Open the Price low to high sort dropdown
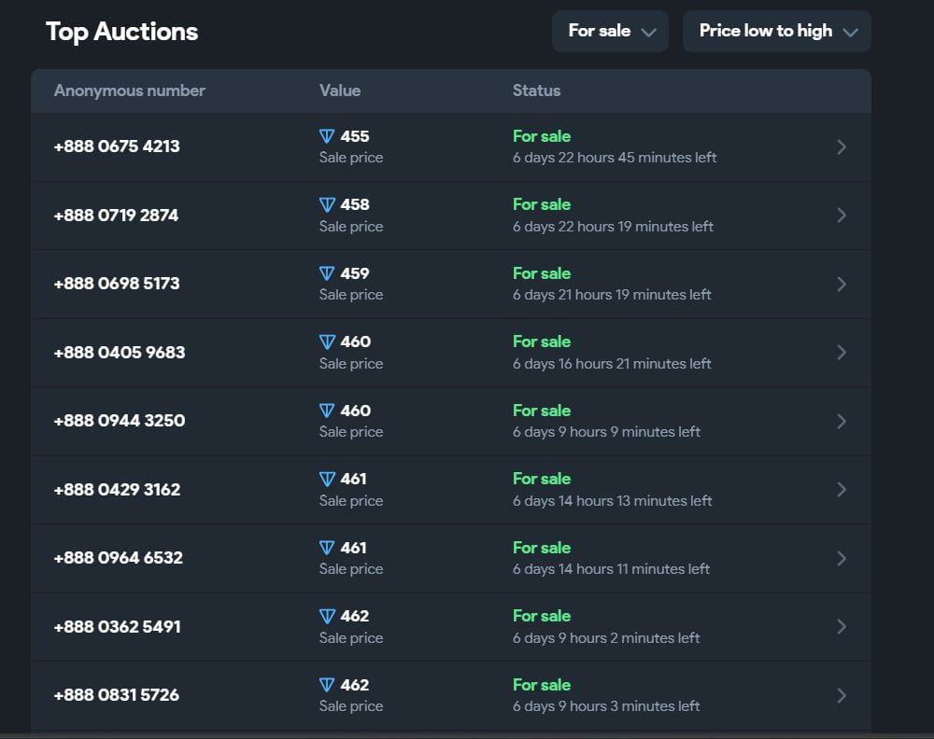This screenshot has height=739, width=934. tap(776, 31)
